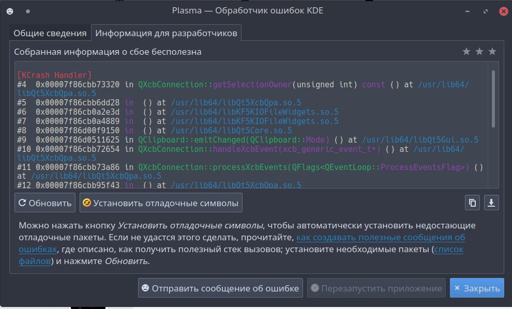The image size is (512, 309).
Task: Click backtrace line #7 0x00007f86cb0a4889
Action: coord(177,121)
